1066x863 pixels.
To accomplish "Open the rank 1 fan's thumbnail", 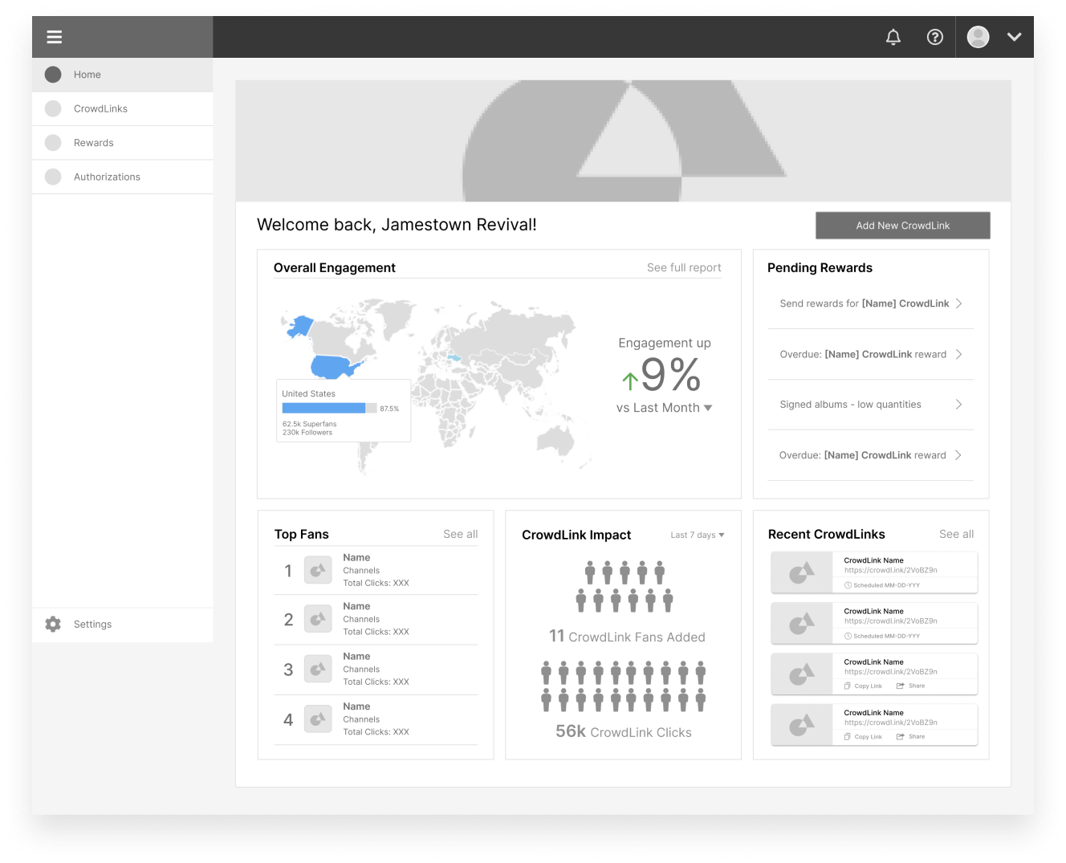I will point(318,570).
